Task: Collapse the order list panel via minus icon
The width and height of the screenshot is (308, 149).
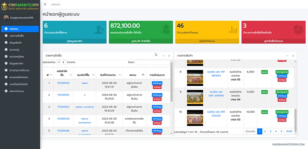Action: (x=163, y=56)
